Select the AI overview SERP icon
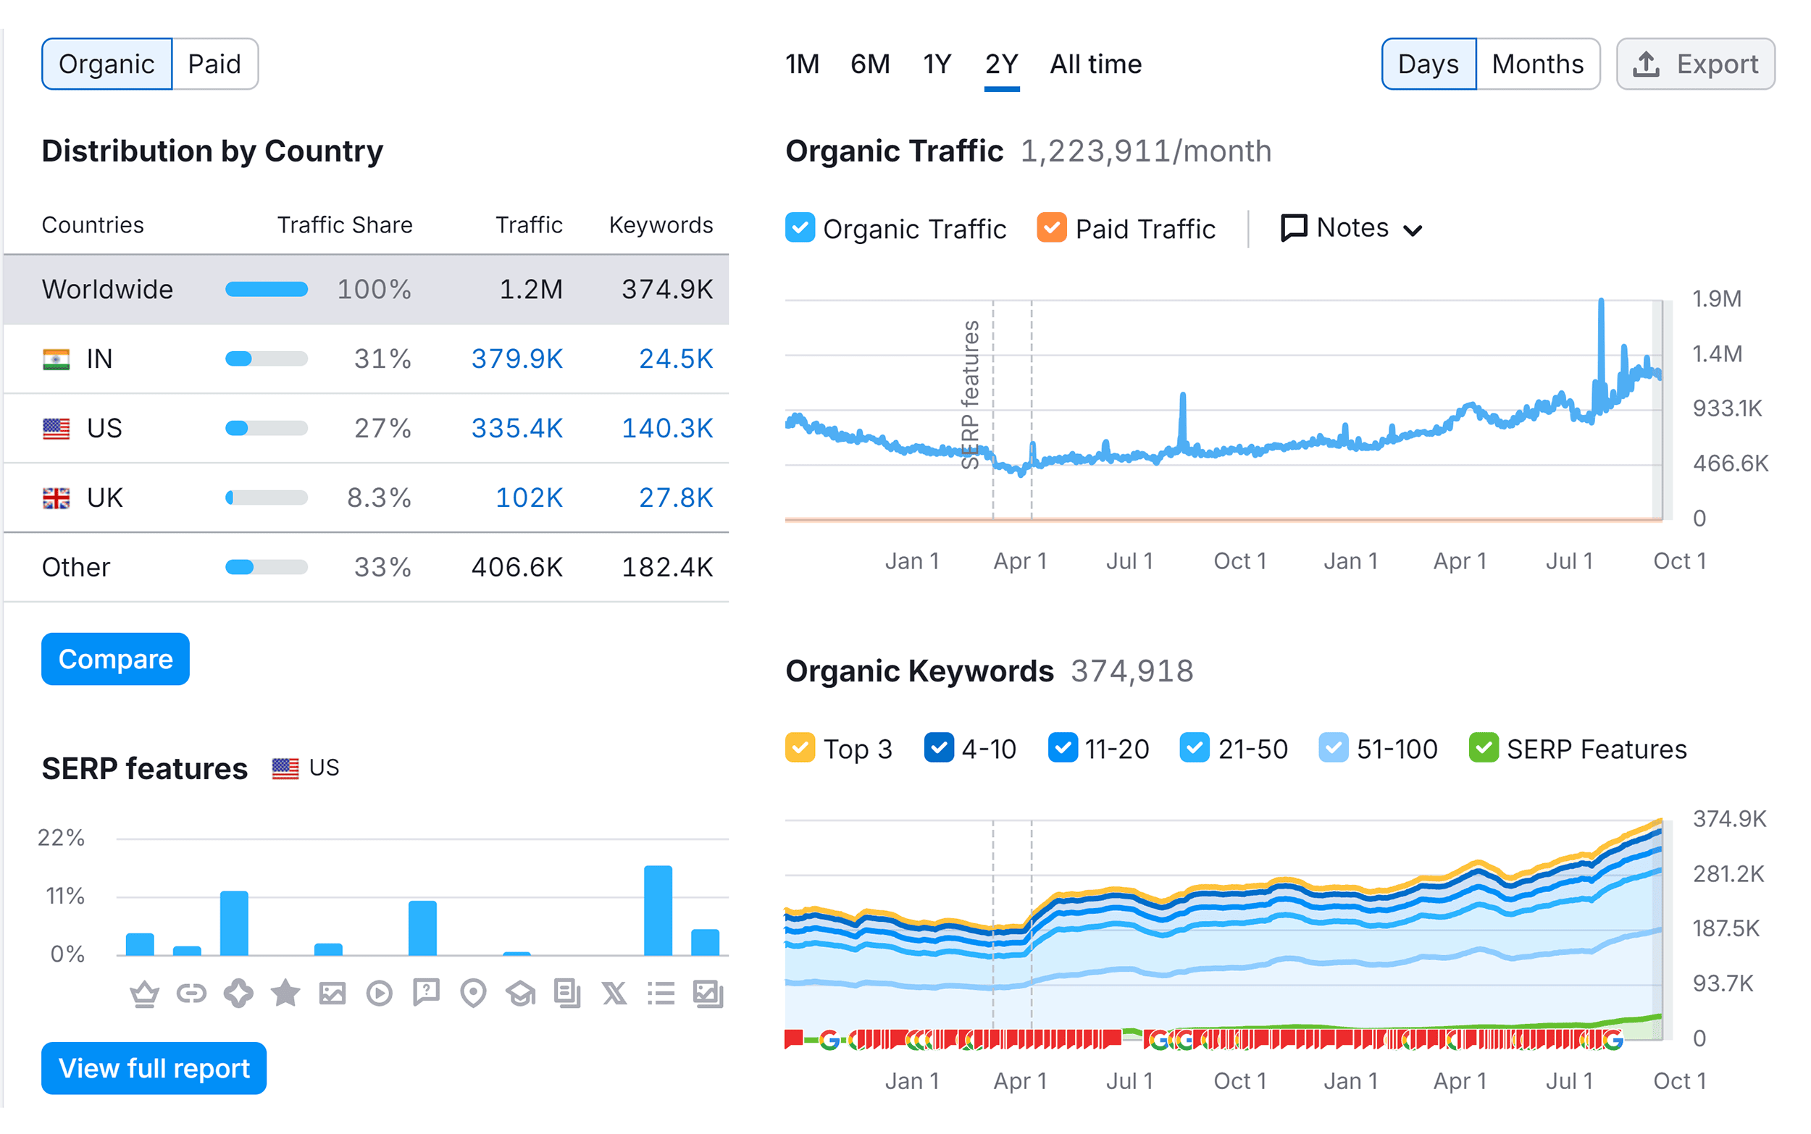Image resolution: width=1811 pixels, height=1134 pixels. 238,994
